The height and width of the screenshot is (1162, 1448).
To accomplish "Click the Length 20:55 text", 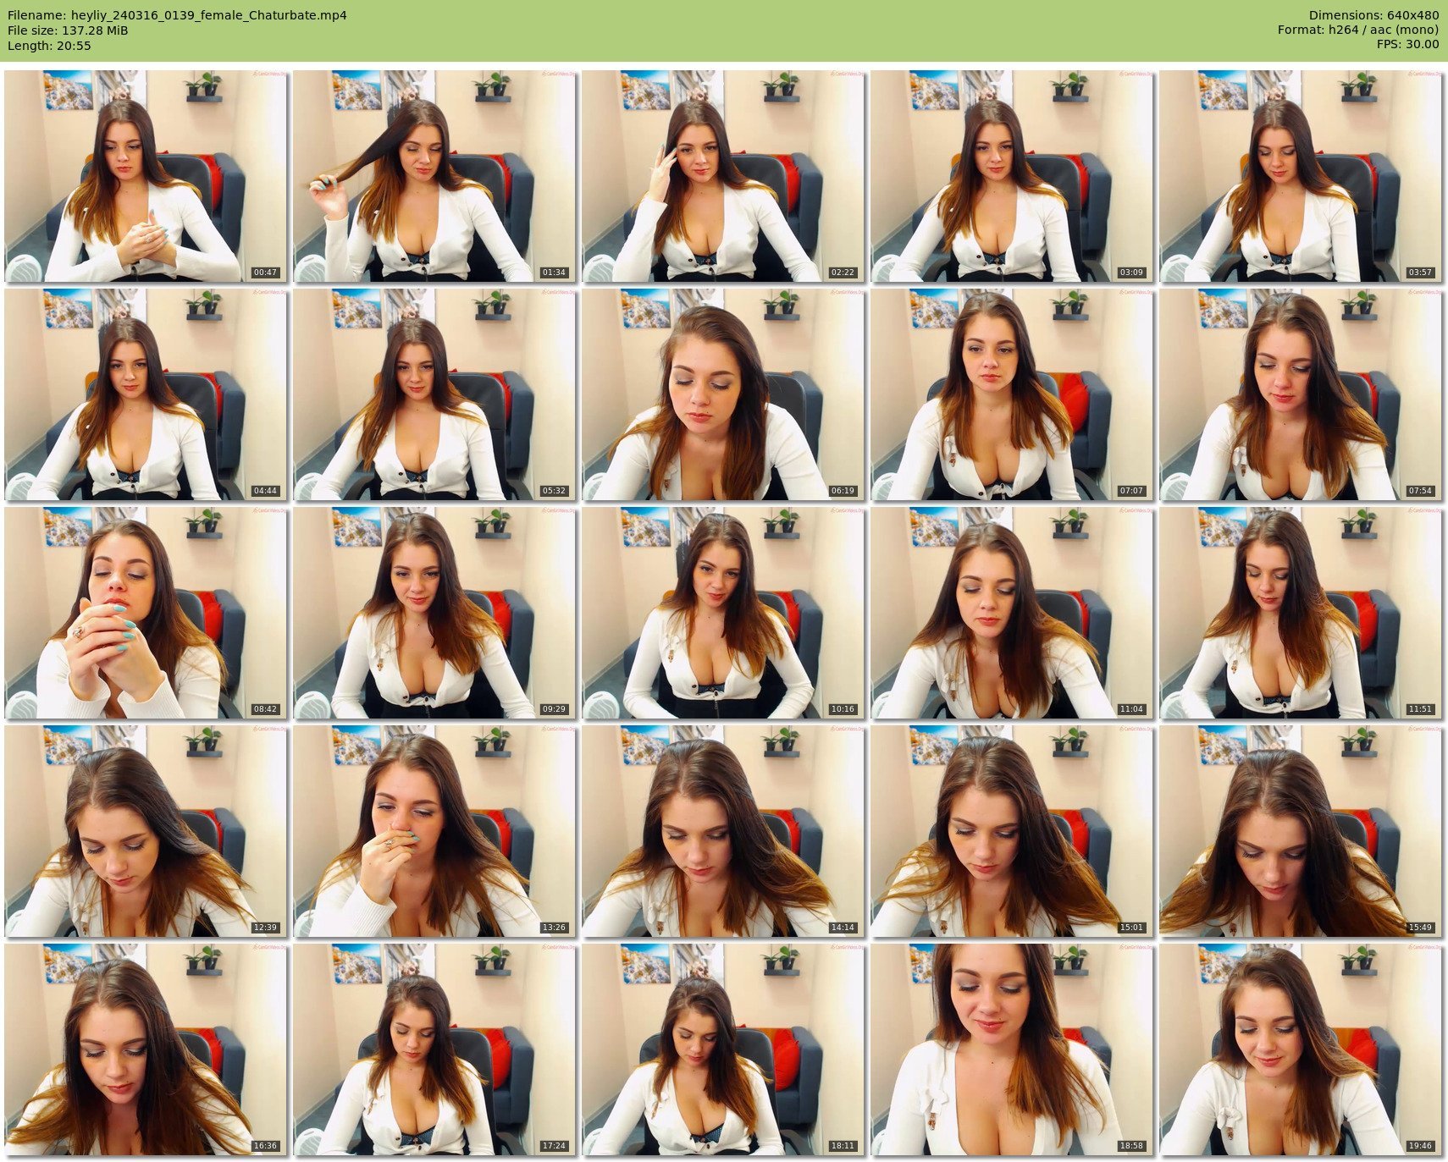I will pos(49,46).
